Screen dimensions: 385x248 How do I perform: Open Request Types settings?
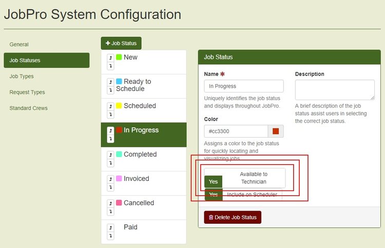(27, 92)
